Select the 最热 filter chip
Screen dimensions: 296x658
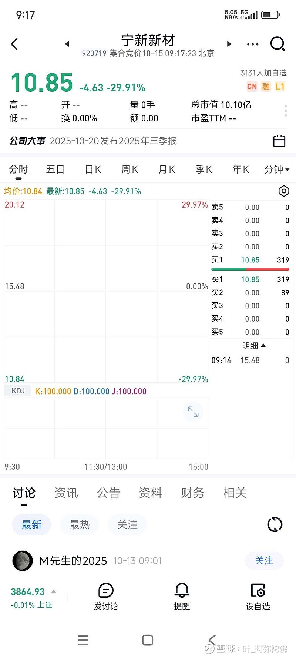coord(80,524)
